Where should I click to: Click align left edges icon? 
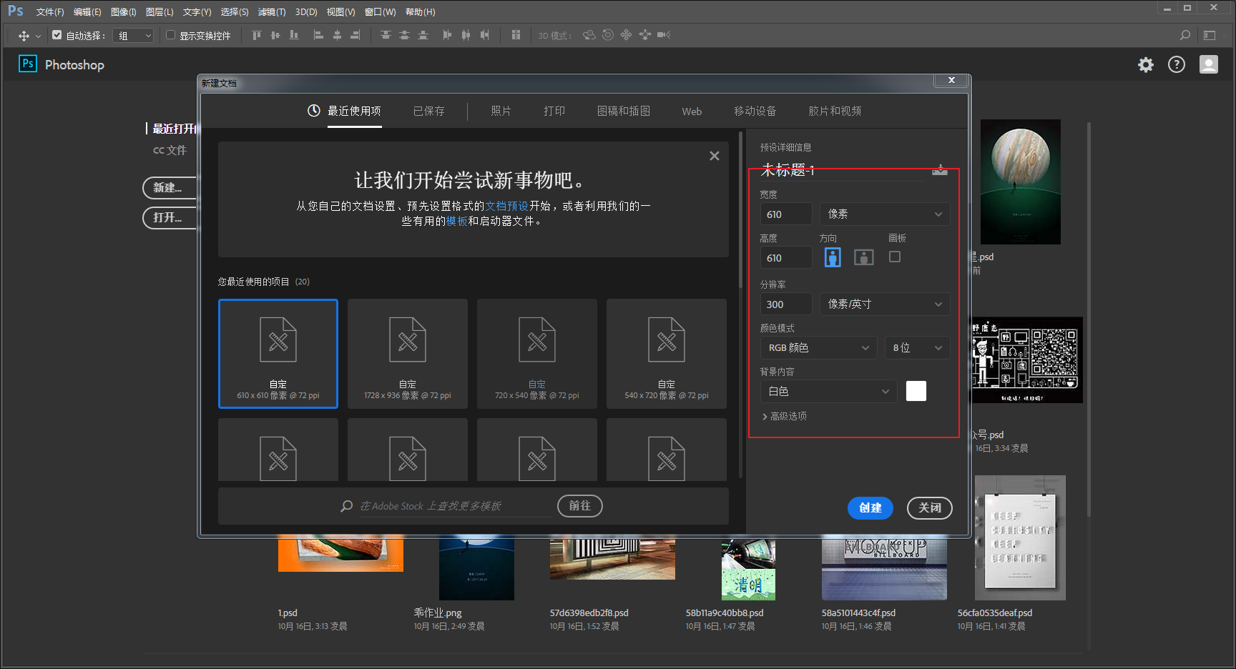click(x=318, y=35)
